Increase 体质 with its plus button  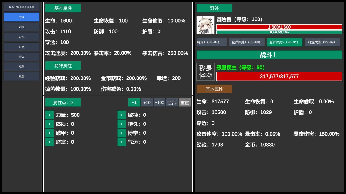pos(49,124)
